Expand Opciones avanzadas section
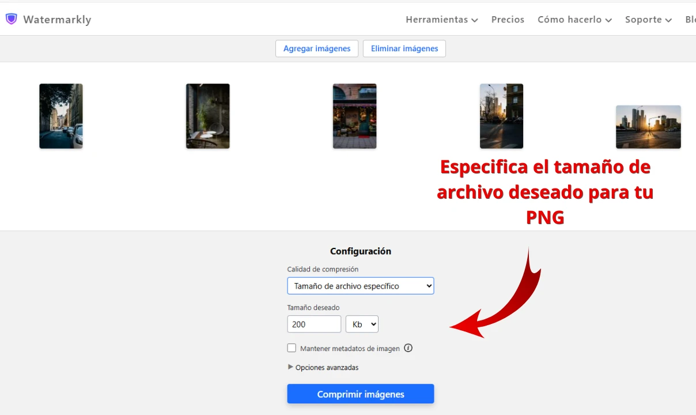Screen dimensions: 696x415 click(x=323, y=367)
